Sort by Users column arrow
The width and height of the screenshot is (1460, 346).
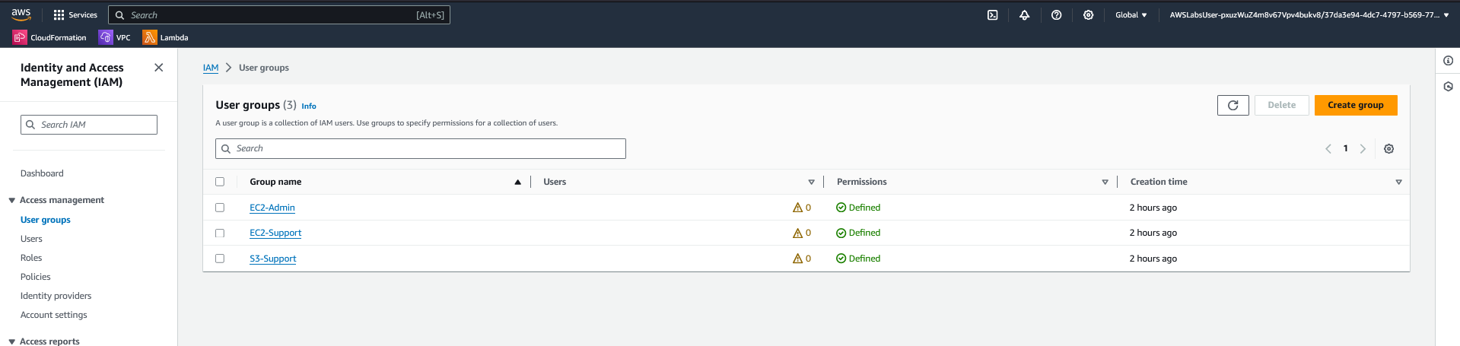pyautogui.click(x=811, y=182)
